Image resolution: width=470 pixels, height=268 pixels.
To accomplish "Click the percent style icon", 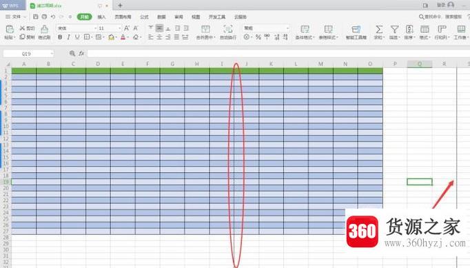I will coord(258,37).
